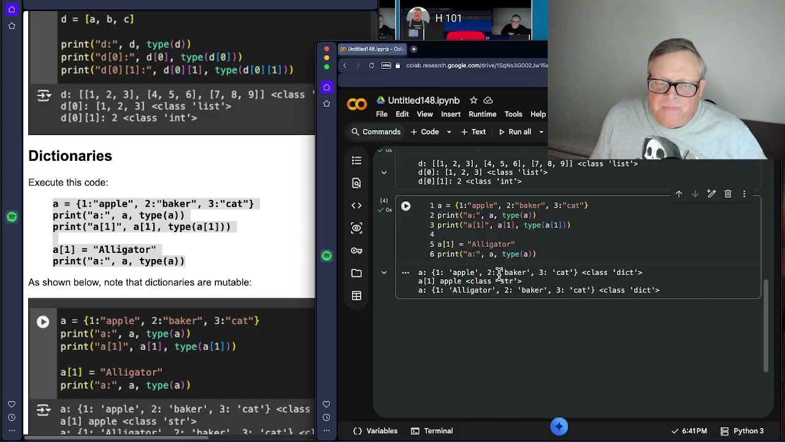Screen dimensions: 785x442
Task: Open Spotify in left window sidebar
Action: (12, 217)
